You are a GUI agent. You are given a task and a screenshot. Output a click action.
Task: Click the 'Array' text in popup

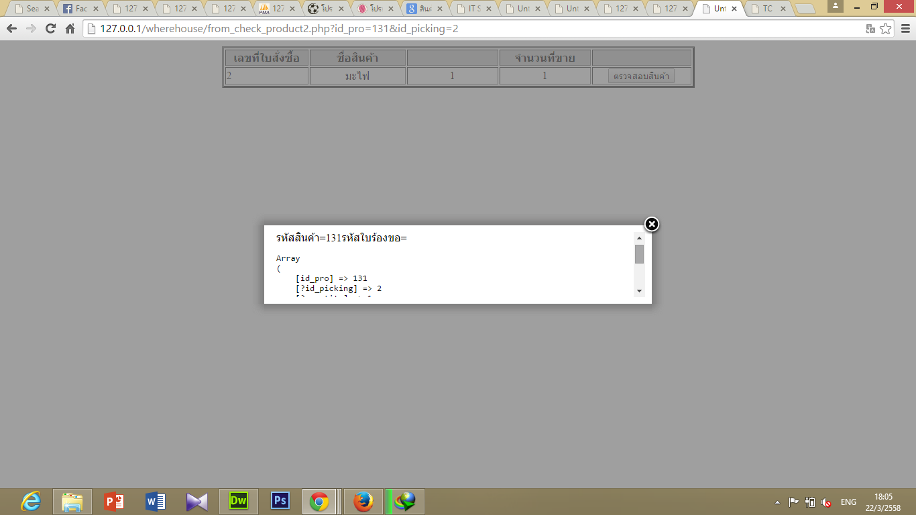[x=288, y=258]
